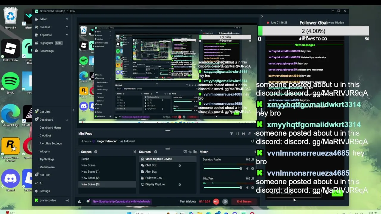The width and height of the screenshot is (381, 214).
Task: Open Settings gear in sidebar
Action: (37, 191)
